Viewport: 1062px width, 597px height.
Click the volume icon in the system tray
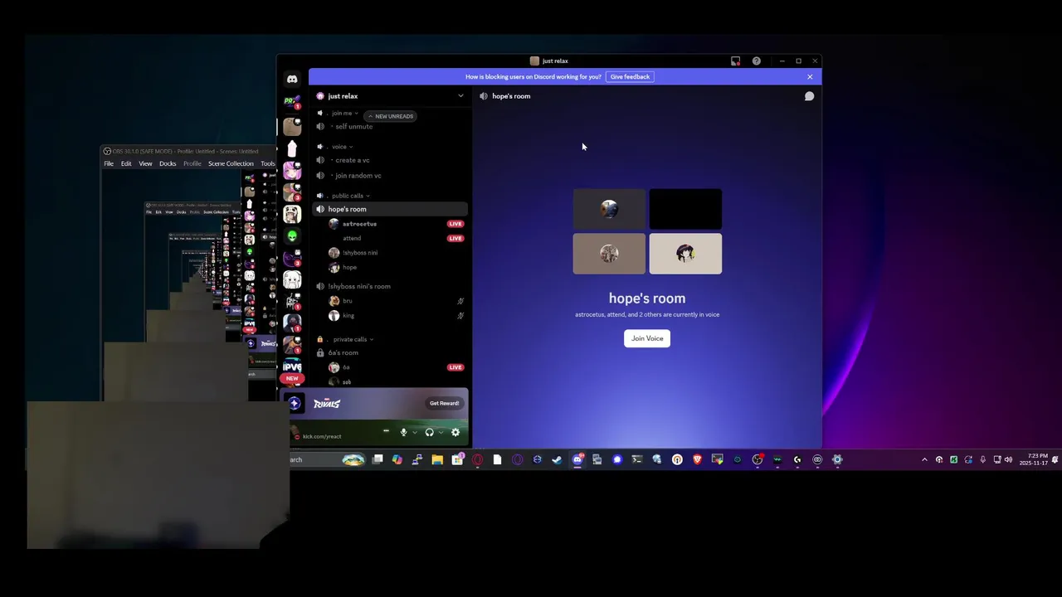[x=1008, y=459]
